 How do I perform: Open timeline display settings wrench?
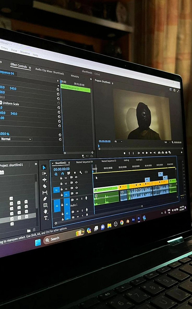tap(81, 172)
